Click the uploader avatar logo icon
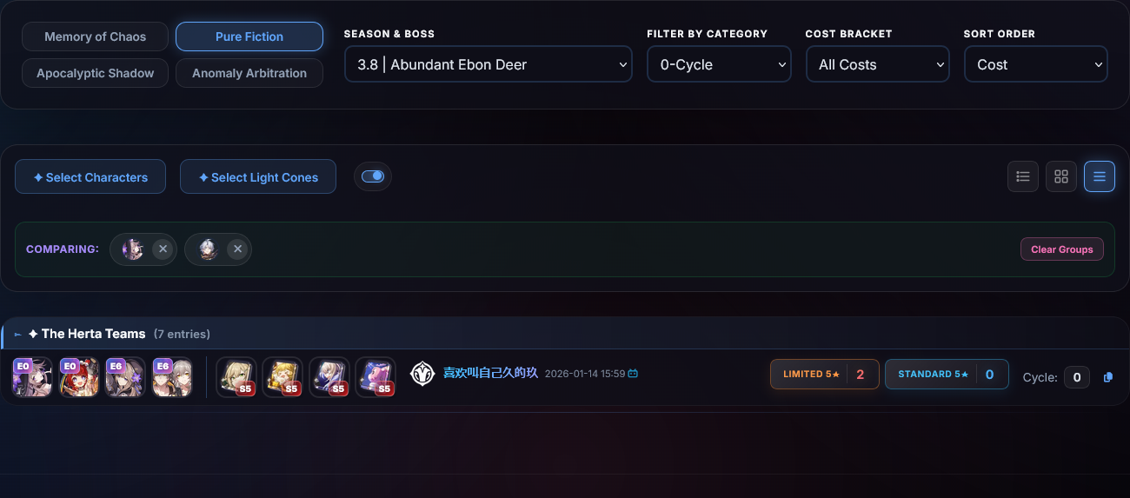Image resolution: width=1130 pixels, height=498 pixels. [422, 374]
